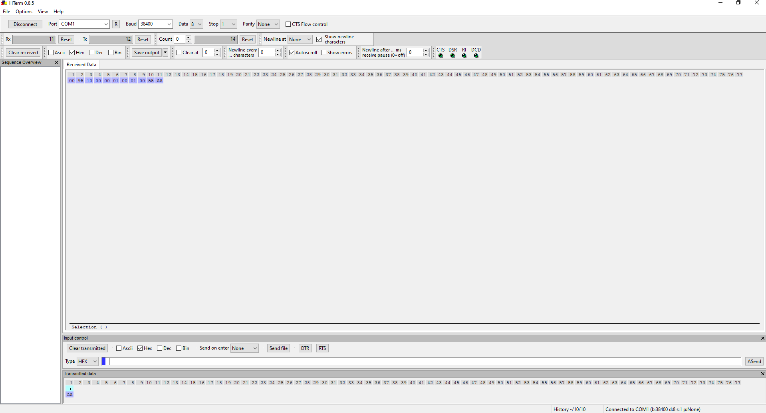Viewport: 766px width, 413px height.
Task: Close the Sequence Overview panel
Action: point(57,63)
